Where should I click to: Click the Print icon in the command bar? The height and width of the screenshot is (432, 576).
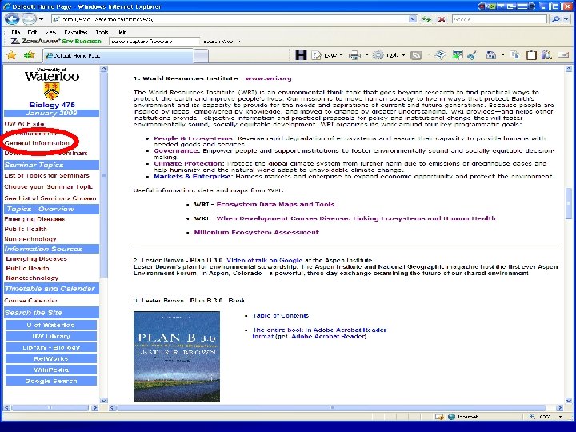354,55
